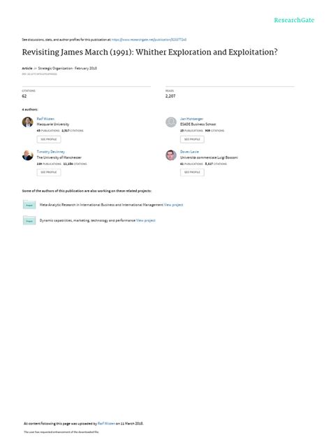331x442 pixels.
Task: Open Ralf Wilden's profile photo
Action: [x=28, y=122]
